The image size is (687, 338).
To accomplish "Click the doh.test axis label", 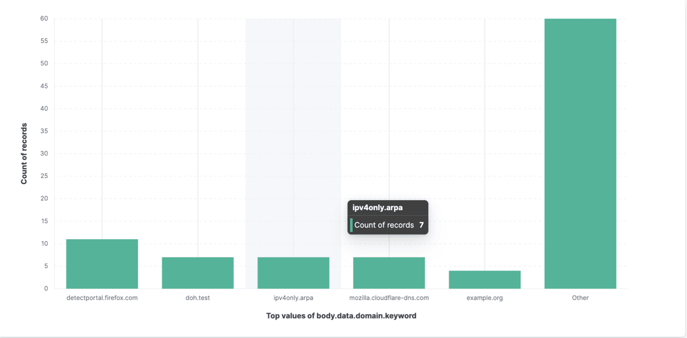I will coord(198,298).
